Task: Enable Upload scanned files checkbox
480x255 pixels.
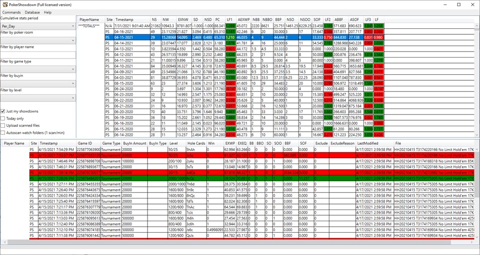Action: [3, 125]
